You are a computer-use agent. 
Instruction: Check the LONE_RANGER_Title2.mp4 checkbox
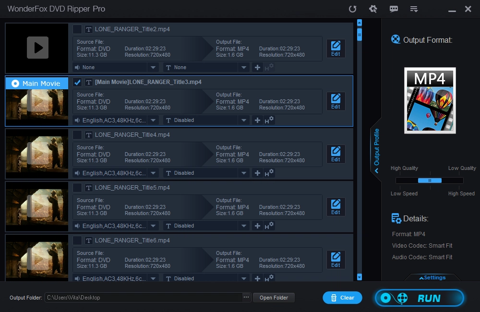click(x=77, y=29)
